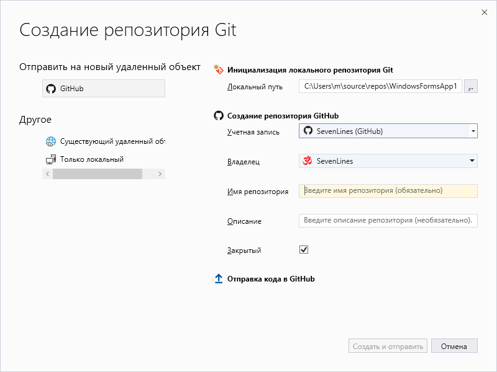Click the GitHub icon beside Создание репозитория GitHub

[219, 116]
